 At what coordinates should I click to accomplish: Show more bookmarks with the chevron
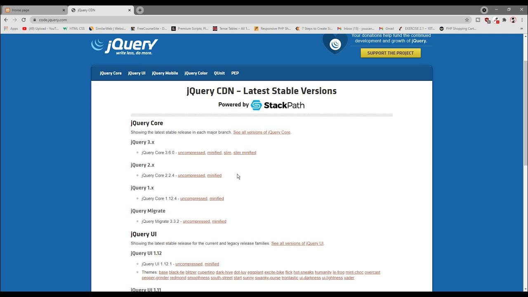click(x=521, y=28)
